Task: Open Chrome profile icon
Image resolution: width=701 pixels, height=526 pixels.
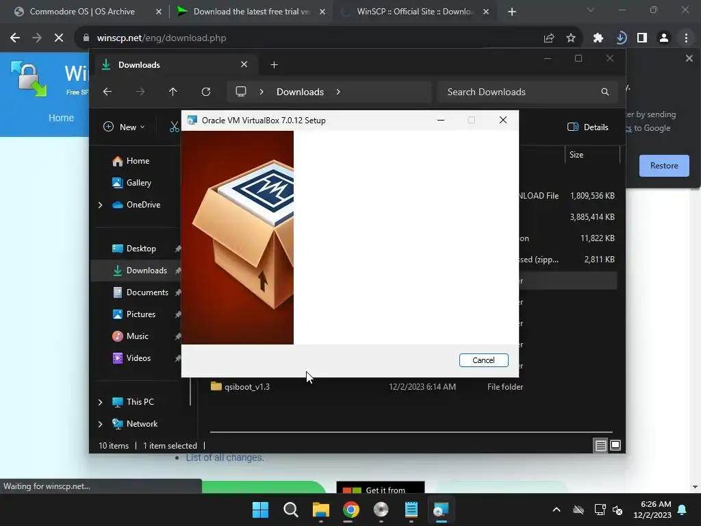Action: point(664,38)
